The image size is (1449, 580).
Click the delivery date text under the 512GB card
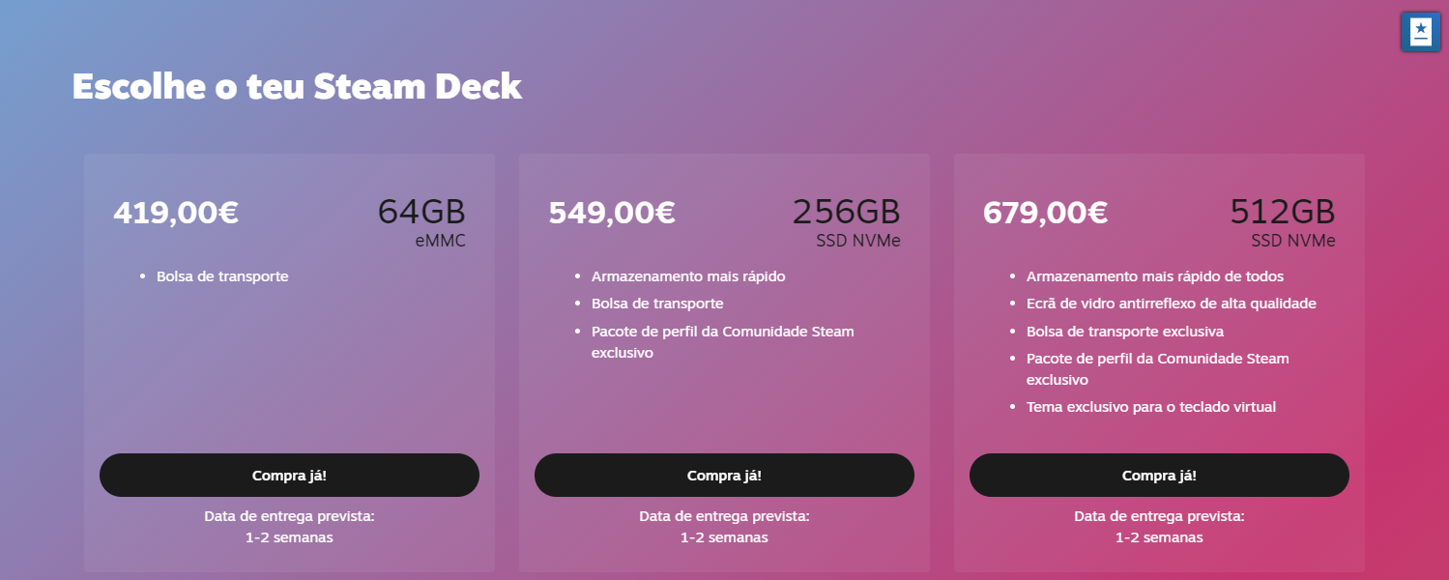pyautogui.click(x=1159, y=527)
